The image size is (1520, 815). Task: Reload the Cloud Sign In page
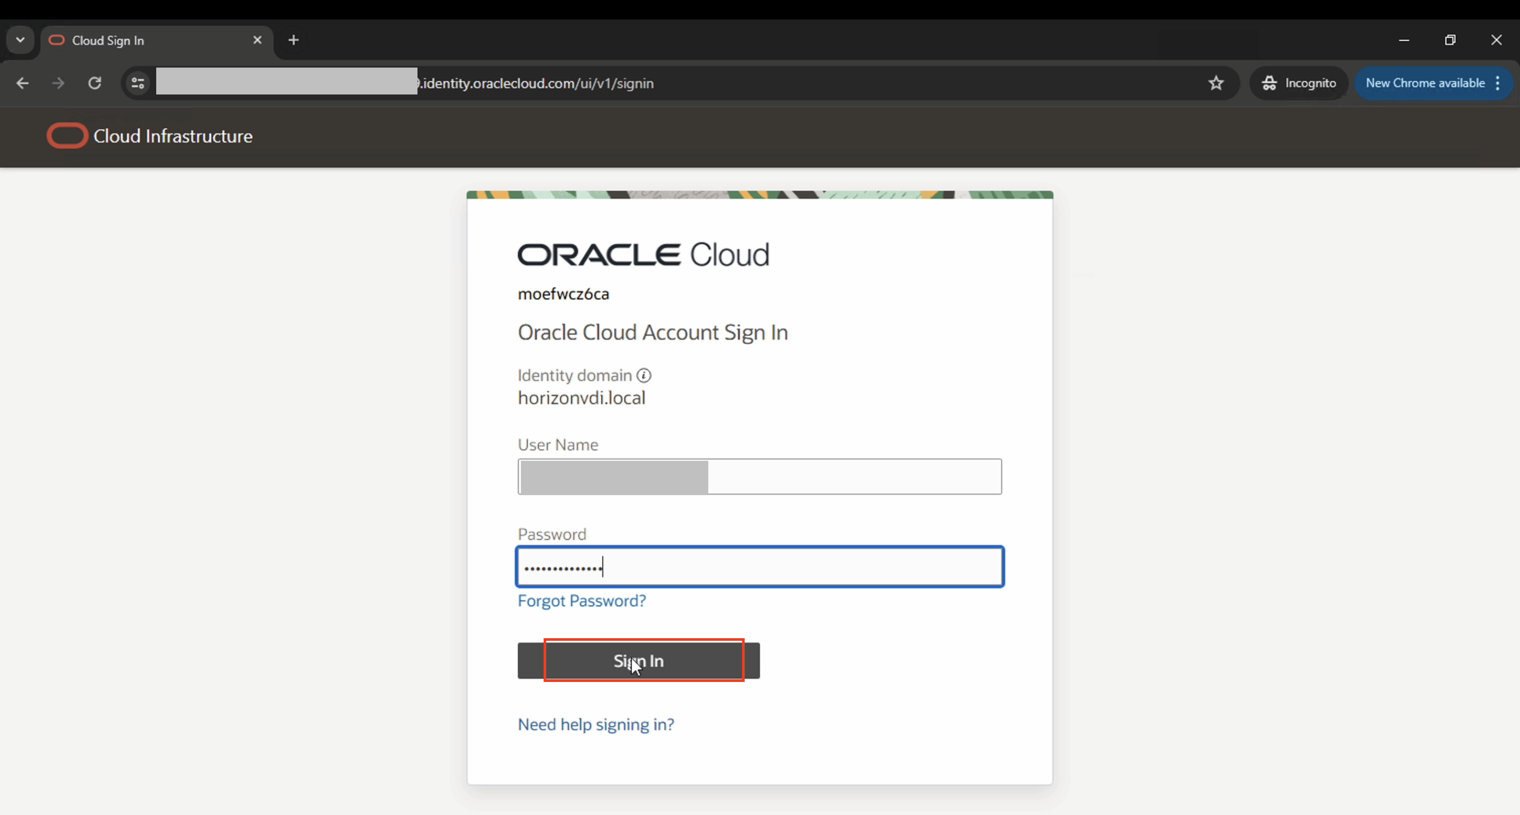tap(94, 83)
